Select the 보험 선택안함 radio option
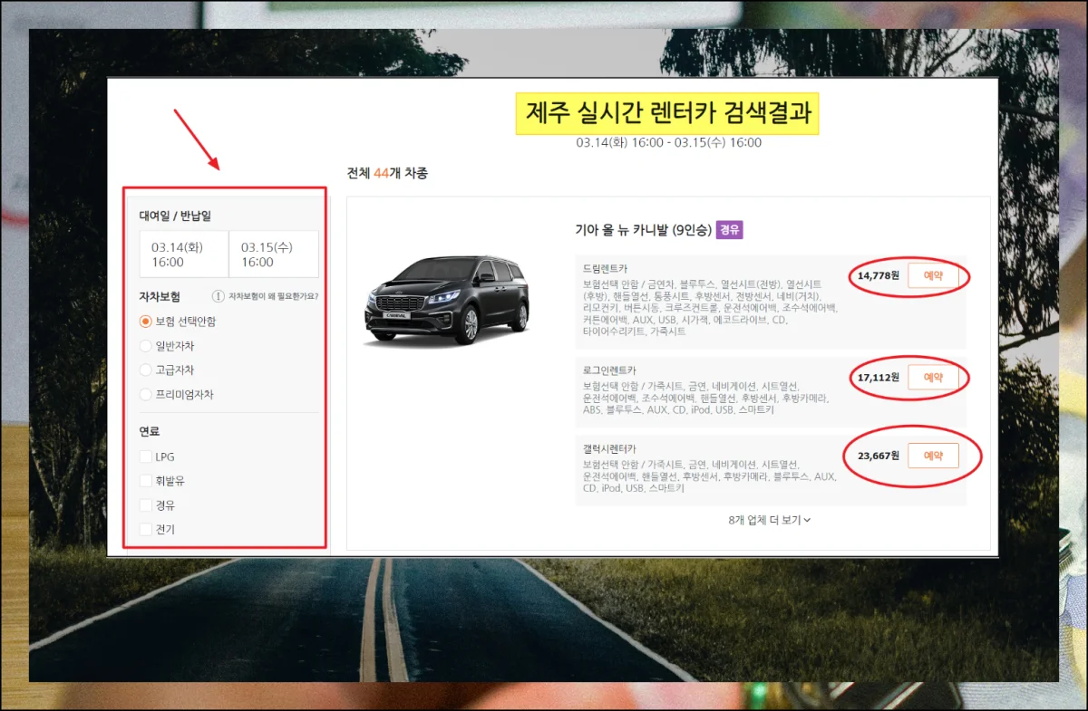 point(145,321)
